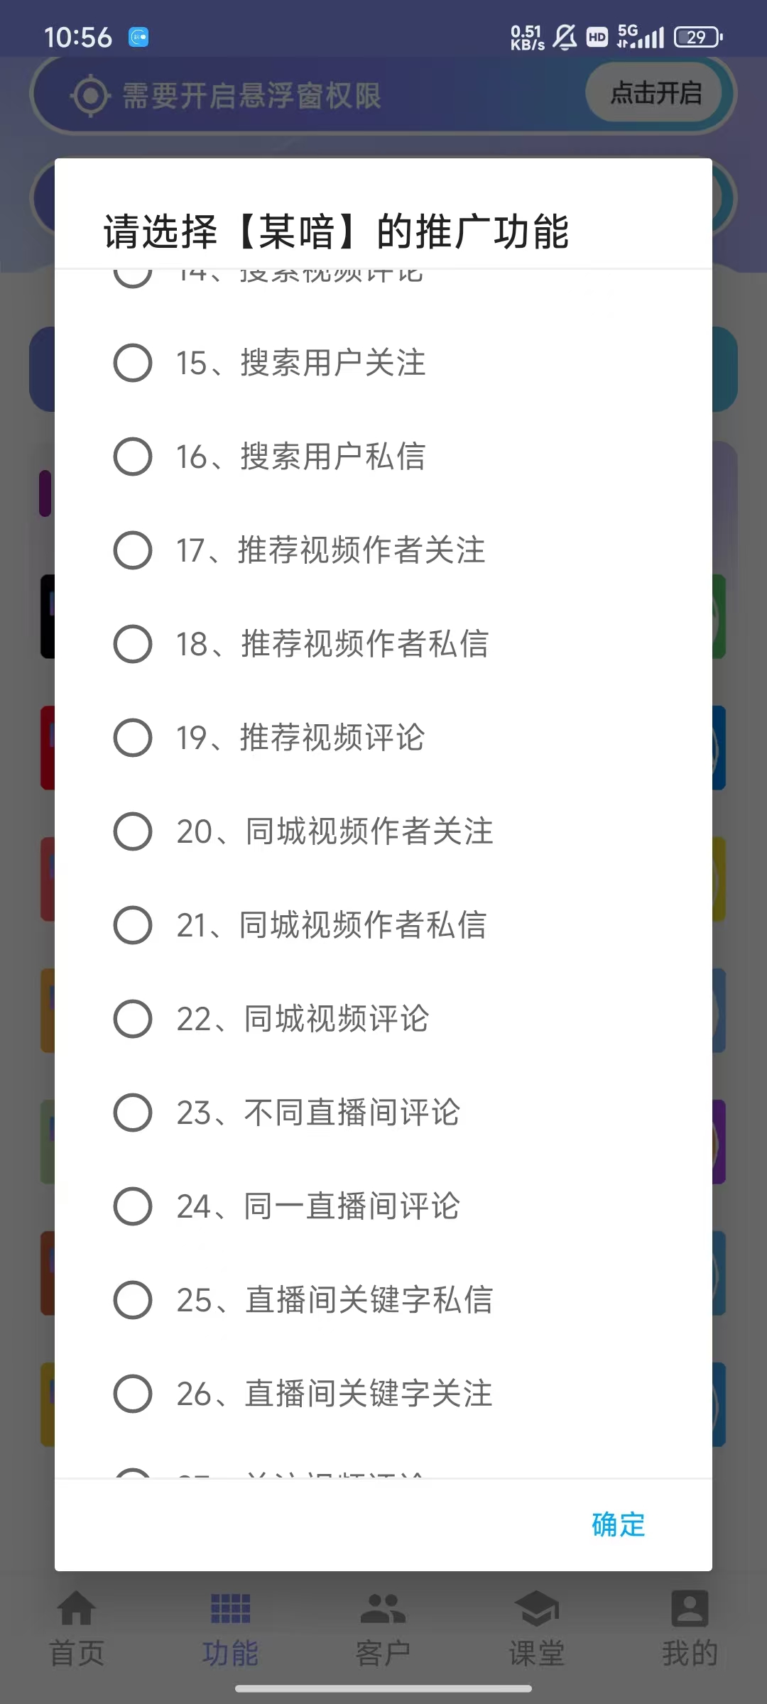Select 21、同城视频作者私信 radio button
This screenshot has height=1704, width=767.
133,925
